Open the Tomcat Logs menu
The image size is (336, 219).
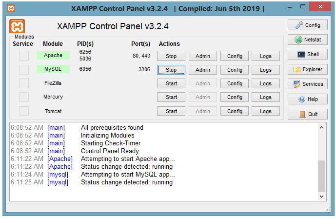click(x=266, y=111)
